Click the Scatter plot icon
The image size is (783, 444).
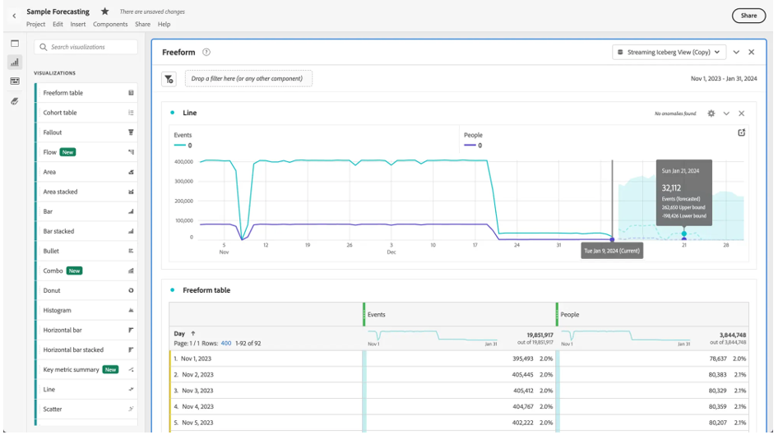(x=131, y=409)
